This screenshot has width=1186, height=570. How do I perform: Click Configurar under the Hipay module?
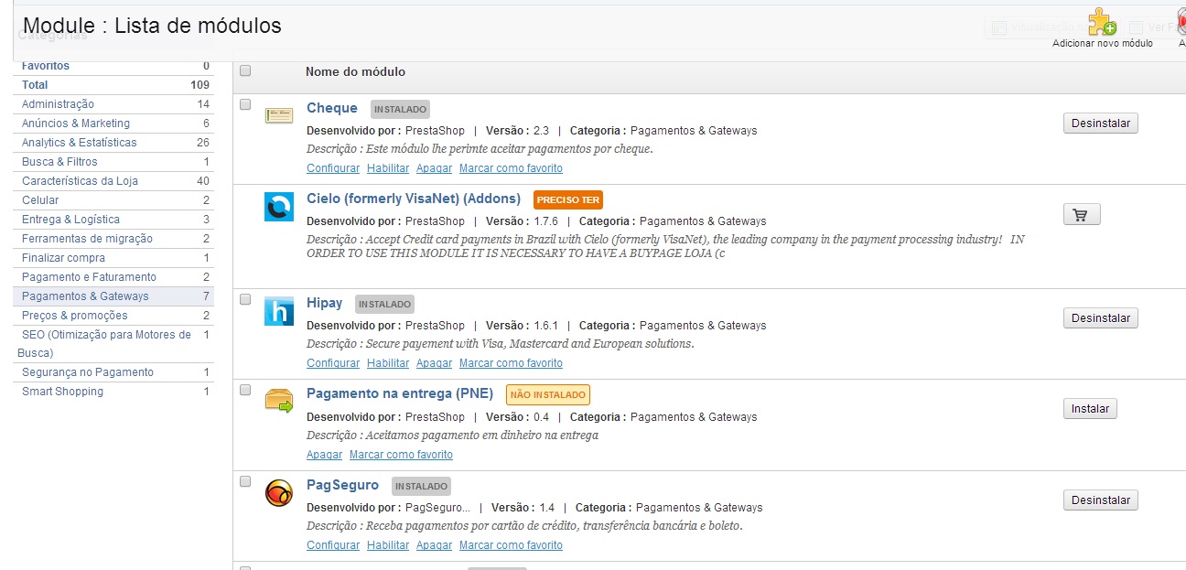coord(333,363)
